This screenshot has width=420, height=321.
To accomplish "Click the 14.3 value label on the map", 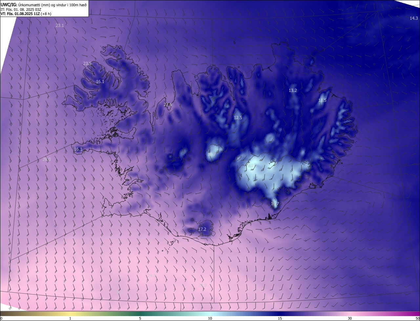I will point(414,18).
